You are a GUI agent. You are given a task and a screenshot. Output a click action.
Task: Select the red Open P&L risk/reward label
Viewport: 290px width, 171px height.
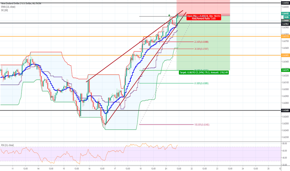[204, 17]
